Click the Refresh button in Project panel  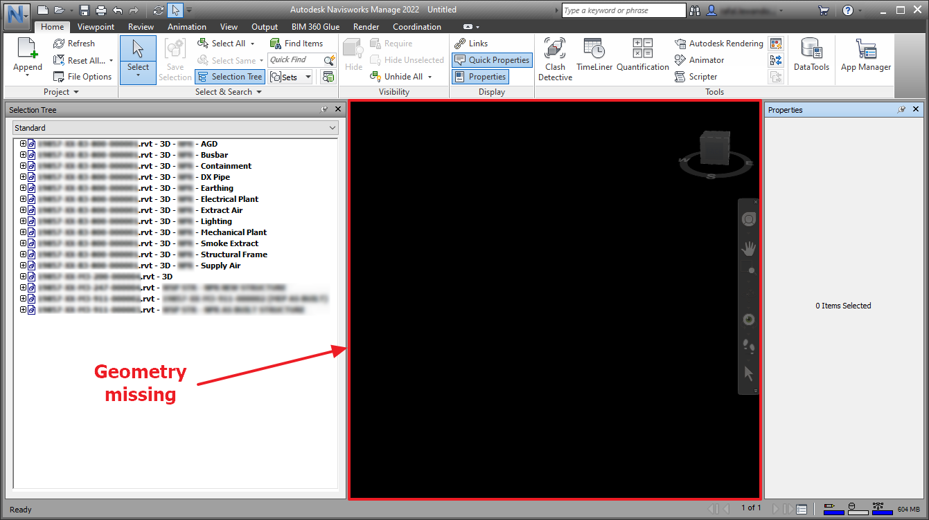pos(75,44)
